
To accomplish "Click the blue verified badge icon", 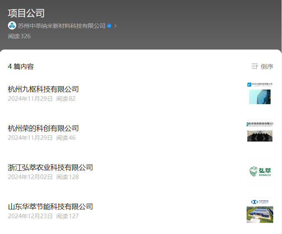I will click(x=109, y=26).
